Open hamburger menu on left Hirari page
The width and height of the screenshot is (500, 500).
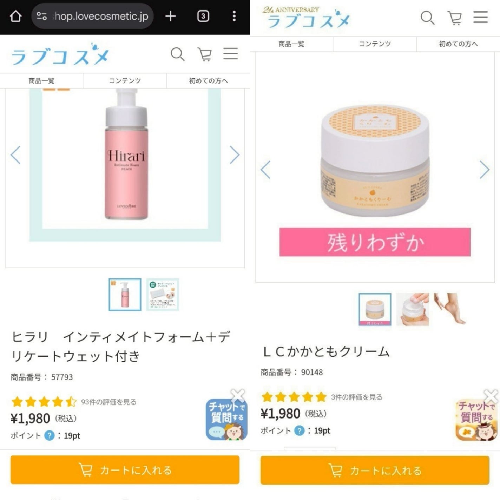(x=231, y=54)
